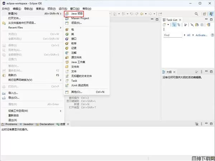215x161 pixels.
Task: Open the New Task dropdown arrow
Action: (168, 25)
